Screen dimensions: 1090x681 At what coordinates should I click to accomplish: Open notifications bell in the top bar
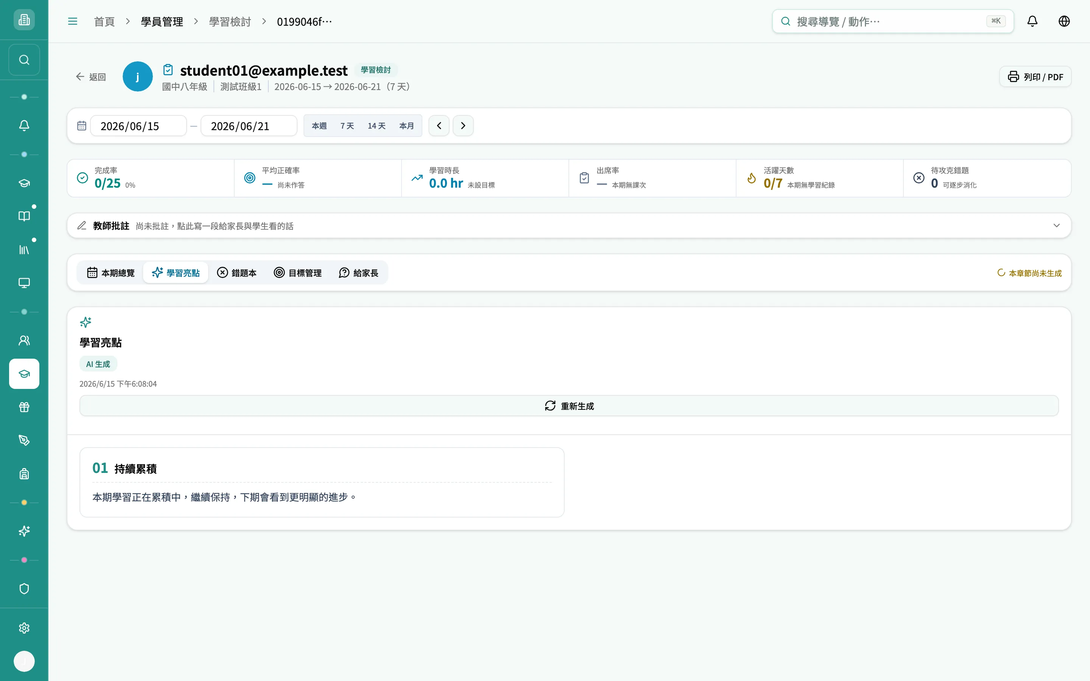coord(1032,21)
